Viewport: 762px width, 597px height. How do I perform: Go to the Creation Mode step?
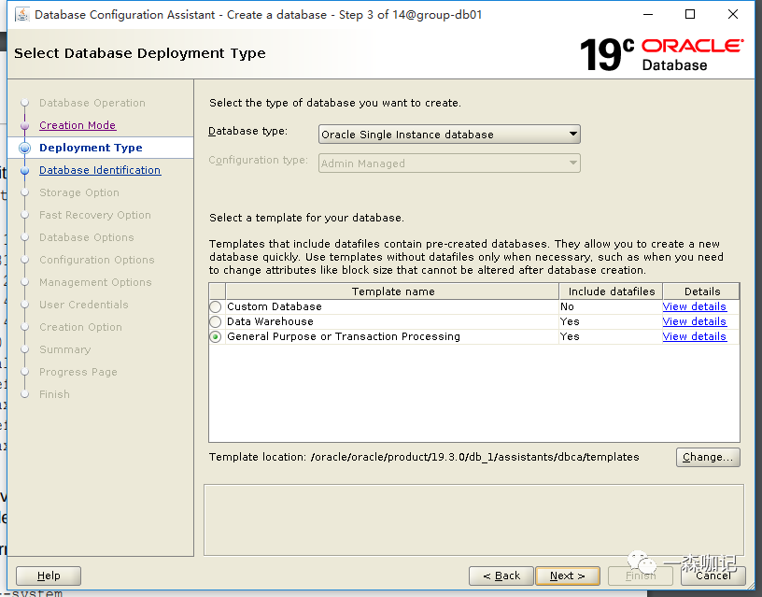click(x=78, y=125)
